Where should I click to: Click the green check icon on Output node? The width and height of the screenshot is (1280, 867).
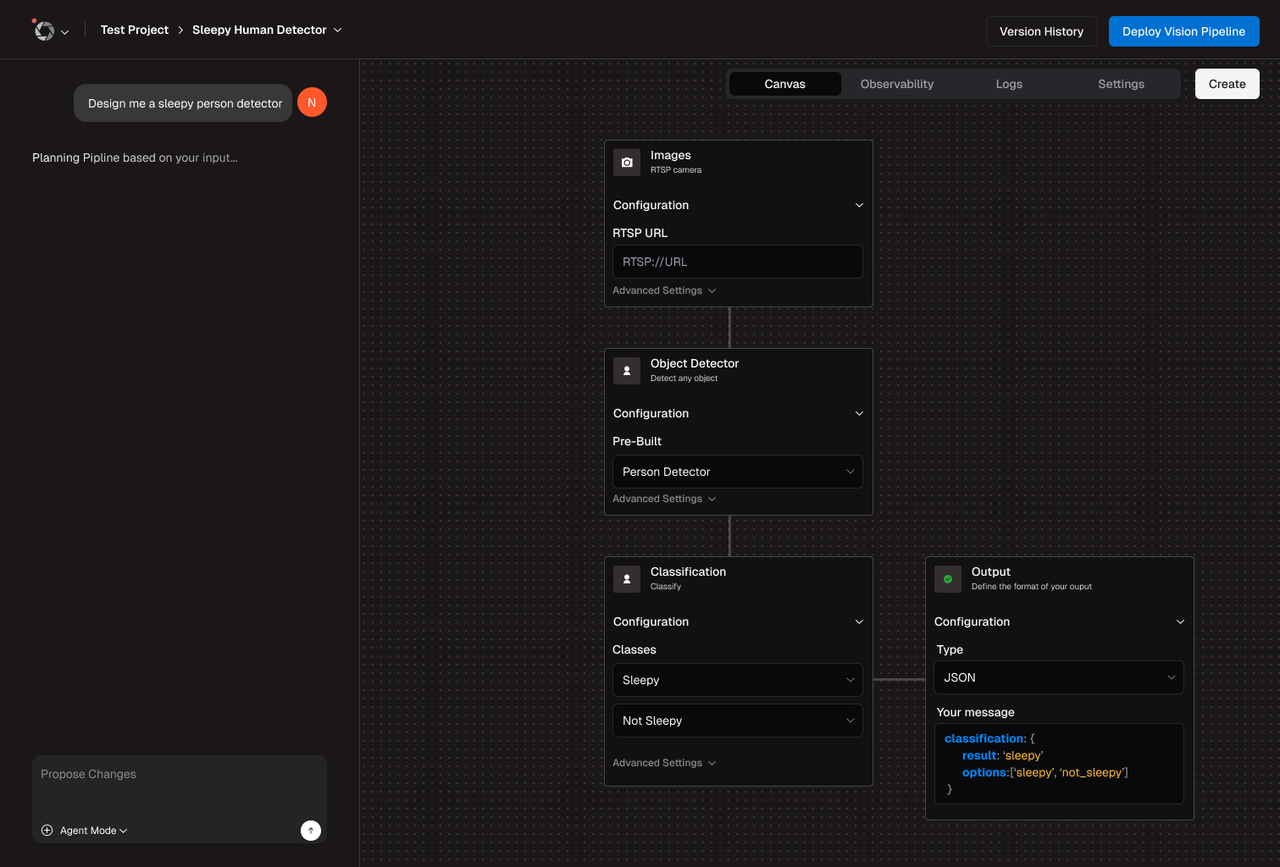(948, 579)
